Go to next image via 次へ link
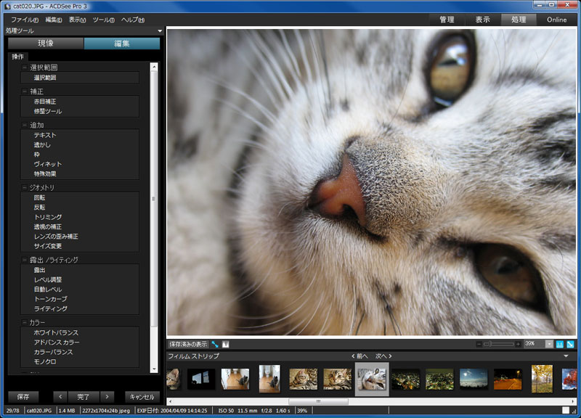This screenshot has height=418, width=581. coord(384,356)
